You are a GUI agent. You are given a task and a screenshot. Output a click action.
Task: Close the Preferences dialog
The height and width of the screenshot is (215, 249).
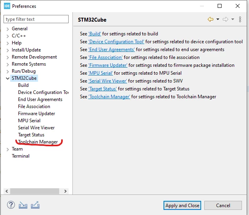click(x=238, y=6)
